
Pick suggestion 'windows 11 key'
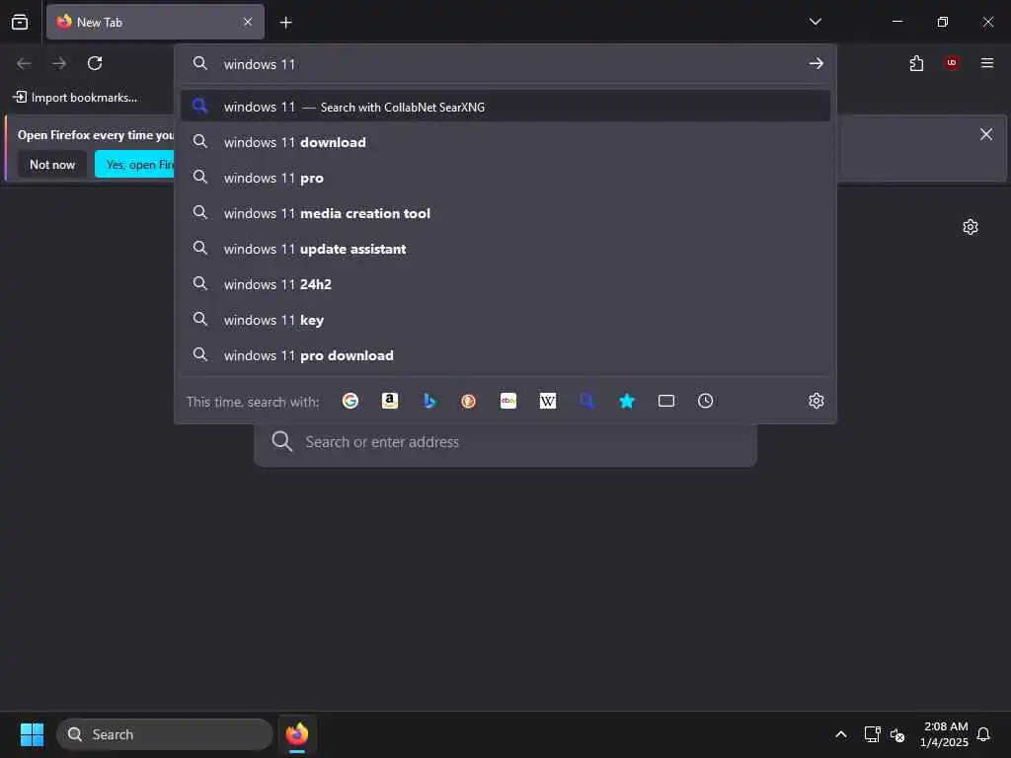point(505,320)
